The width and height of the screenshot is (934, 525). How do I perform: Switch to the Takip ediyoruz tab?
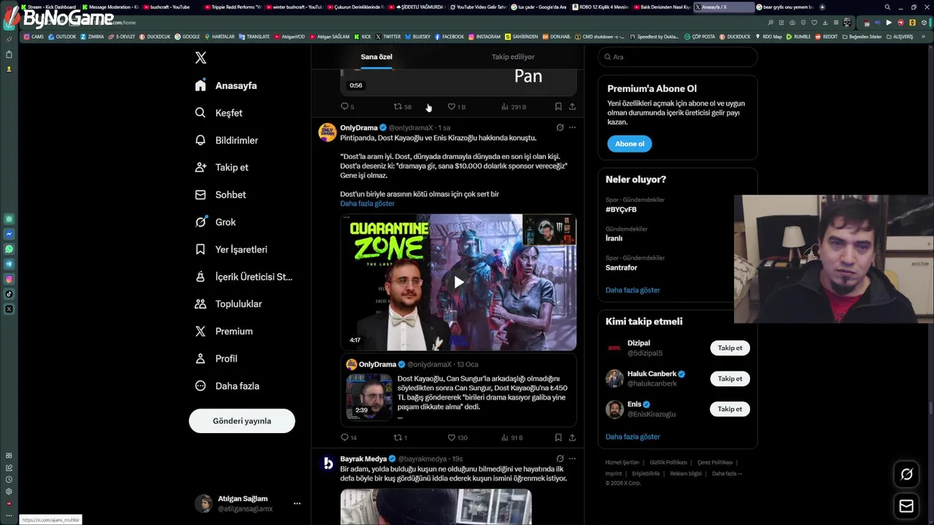(x=513, y=57)
